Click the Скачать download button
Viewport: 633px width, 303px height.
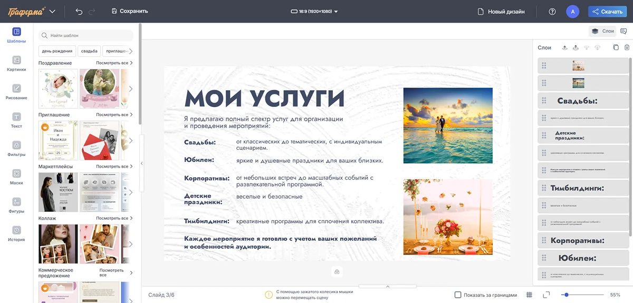click(x=608, y=12)
